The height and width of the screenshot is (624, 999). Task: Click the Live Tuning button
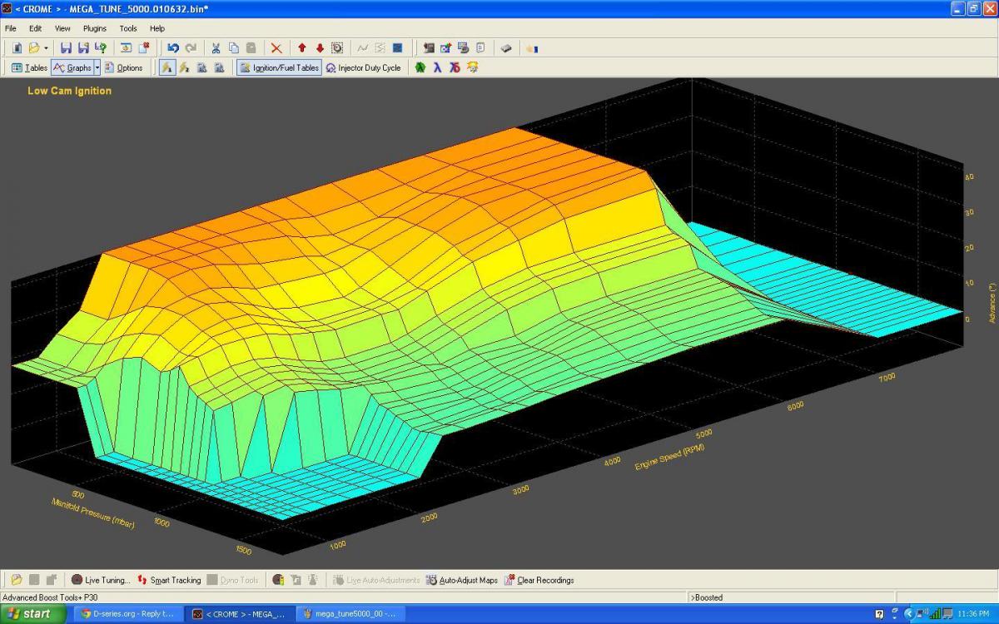101,580
